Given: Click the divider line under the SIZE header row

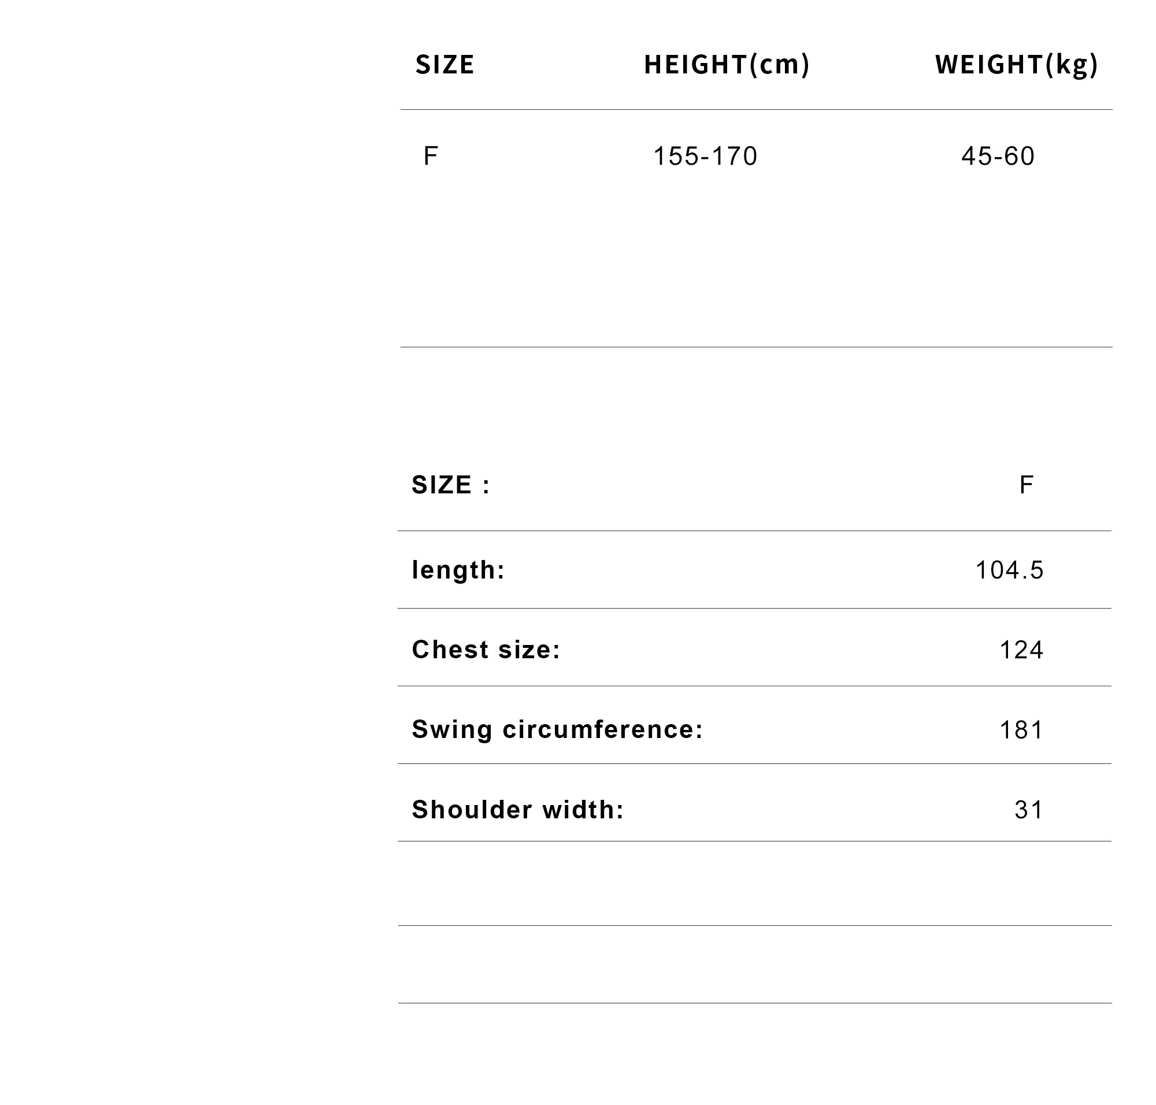Looking at the screenshot, I should tap(756, 110).
